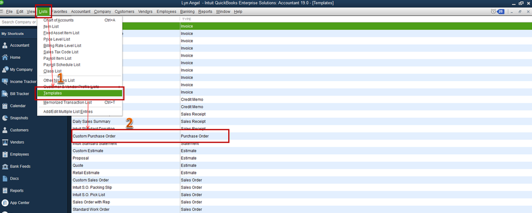Open the Accountant menu
Viewport: 532px width, 213px height.
(x=80, y=12)
